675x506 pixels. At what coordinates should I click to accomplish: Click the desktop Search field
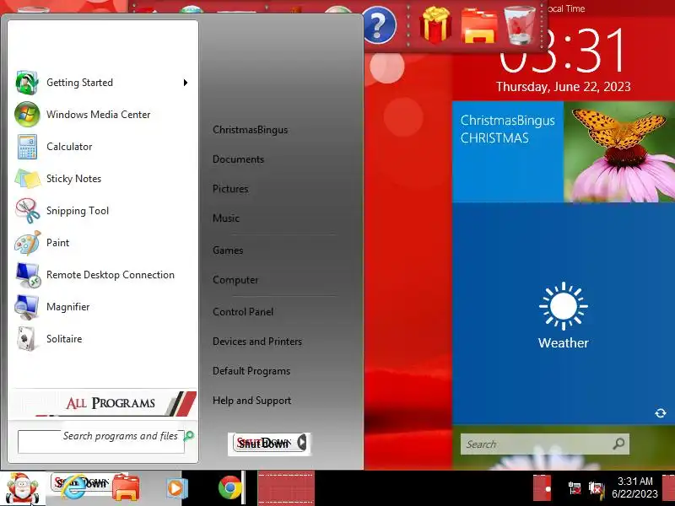coord(544,444)
